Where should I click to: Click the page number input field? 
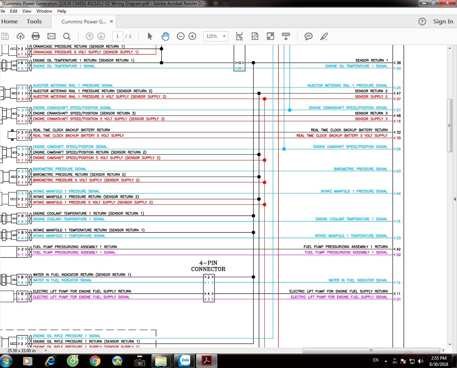click(x=117, y=36)
